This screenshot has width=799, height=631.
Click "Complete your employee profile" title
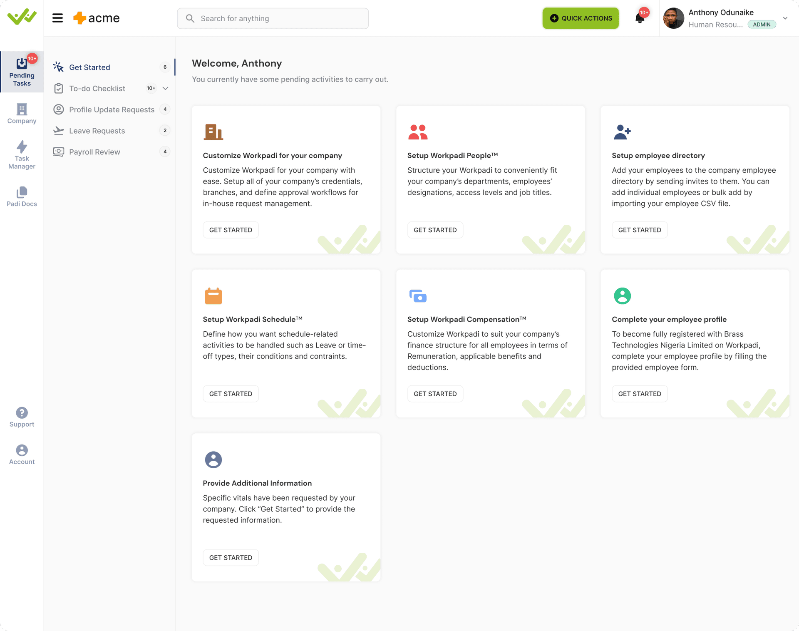click(669, 319)
